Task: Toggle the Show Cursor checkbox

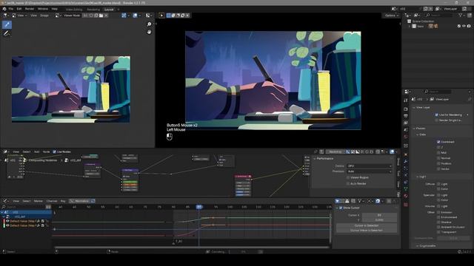Action: (341, 208)
